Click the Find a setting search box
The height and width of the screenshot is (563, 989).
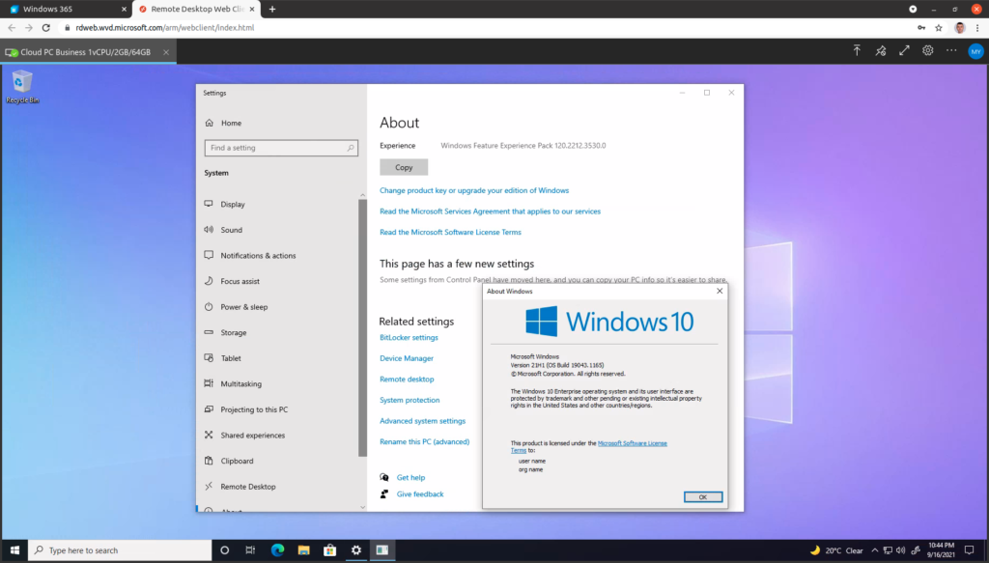click(x=281, y=148)
